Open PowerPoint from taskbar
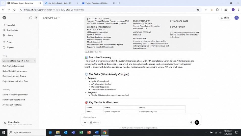This screenshot has height=136, width=241. pyautogui.click(x=89, y=132)
